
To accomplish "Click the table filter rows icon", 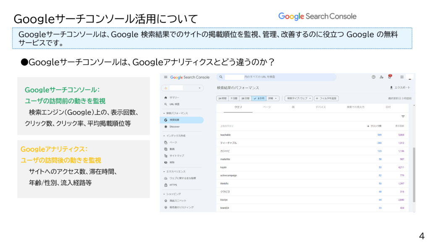I will click(x=403, y=117).
